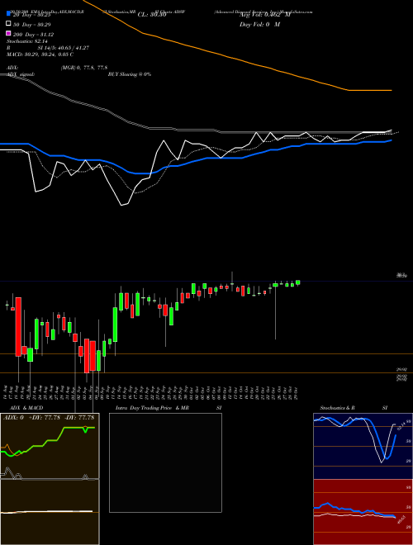Click the '(MGR) 0, 77.8, 77.8' ADX value
This screenshot has width=413, height=545.
(83, 68)
